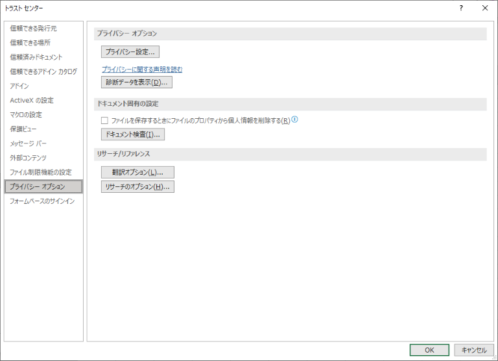Screen dimensions: 498x361
Task: Click 診断データを表示 button
Action: [137, 82]
